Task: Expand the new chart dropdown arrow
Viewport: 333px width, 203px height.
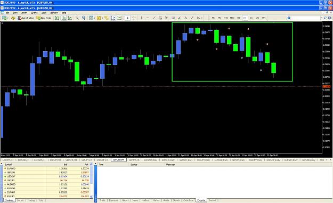Action: (x=8, y=18)
